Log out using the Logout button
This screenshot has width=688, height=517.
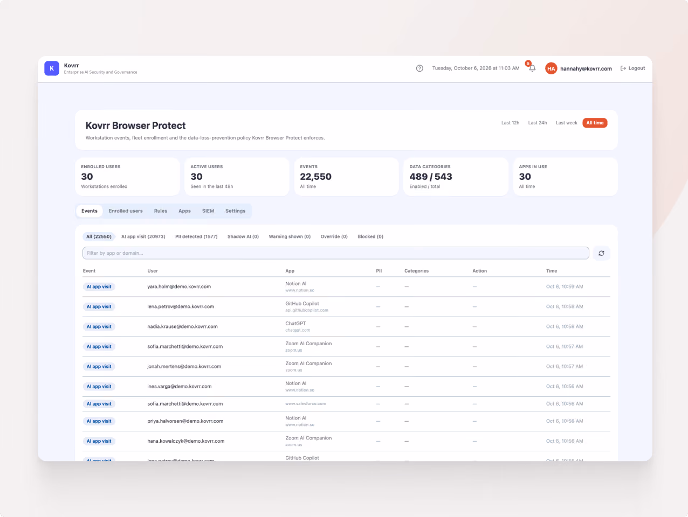(633, 68)
